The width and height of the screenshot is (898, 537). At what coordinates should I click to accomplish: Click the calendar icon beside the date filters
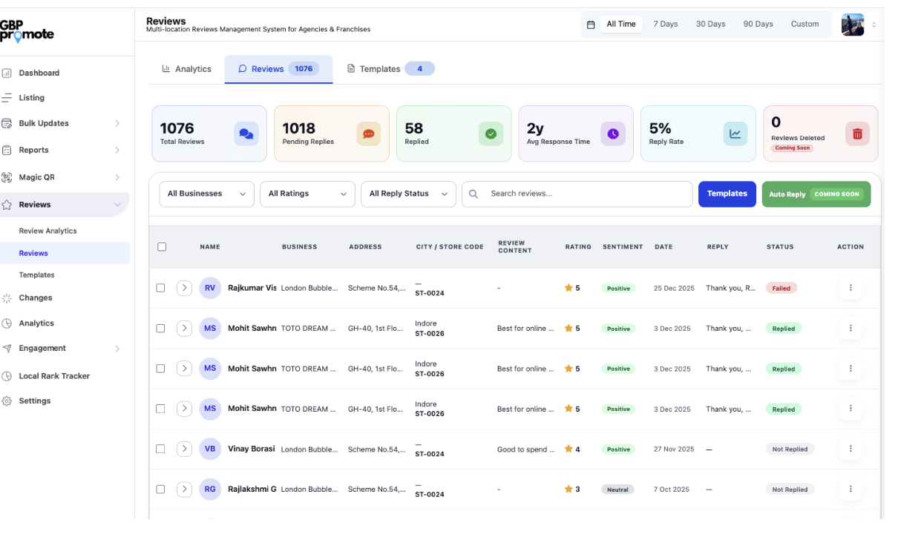click(590, 24)
